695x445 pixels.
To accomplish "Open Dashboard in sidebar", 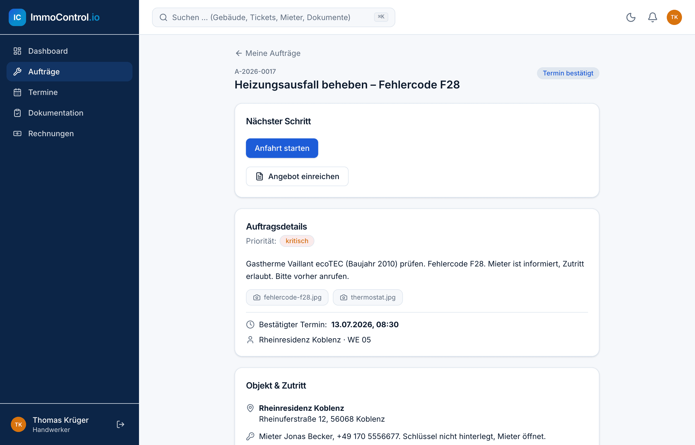I will pyautogui.click(x=69, y=51).
